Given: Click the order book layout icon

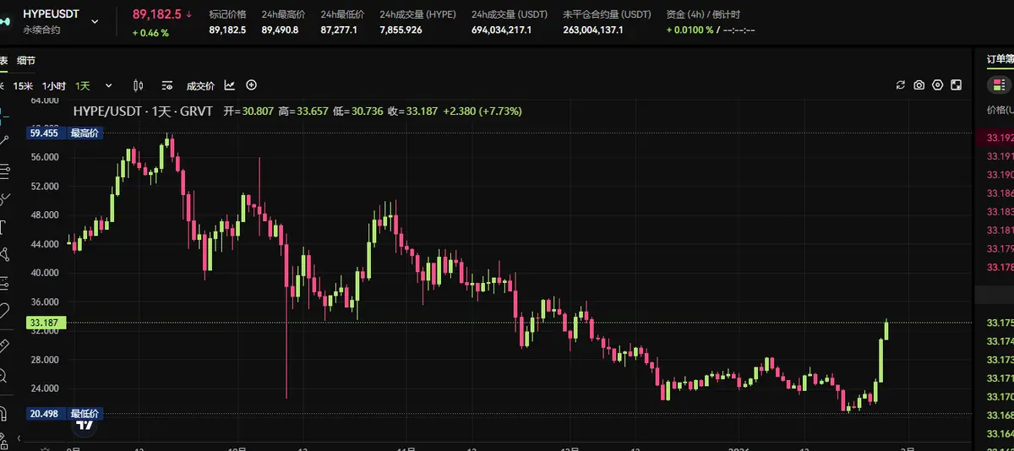Looking at the screenshot, I should (x=1000, y=85).
